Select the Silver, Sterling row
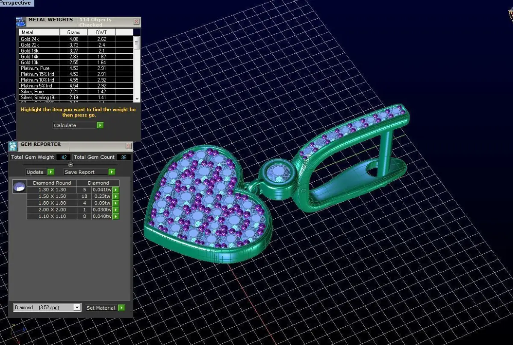Screen dimensions: 513x345 point(77,97)
